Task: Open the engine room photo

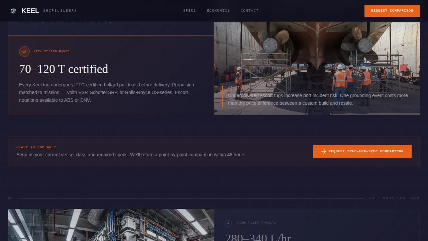Action: tap(111, 225)
